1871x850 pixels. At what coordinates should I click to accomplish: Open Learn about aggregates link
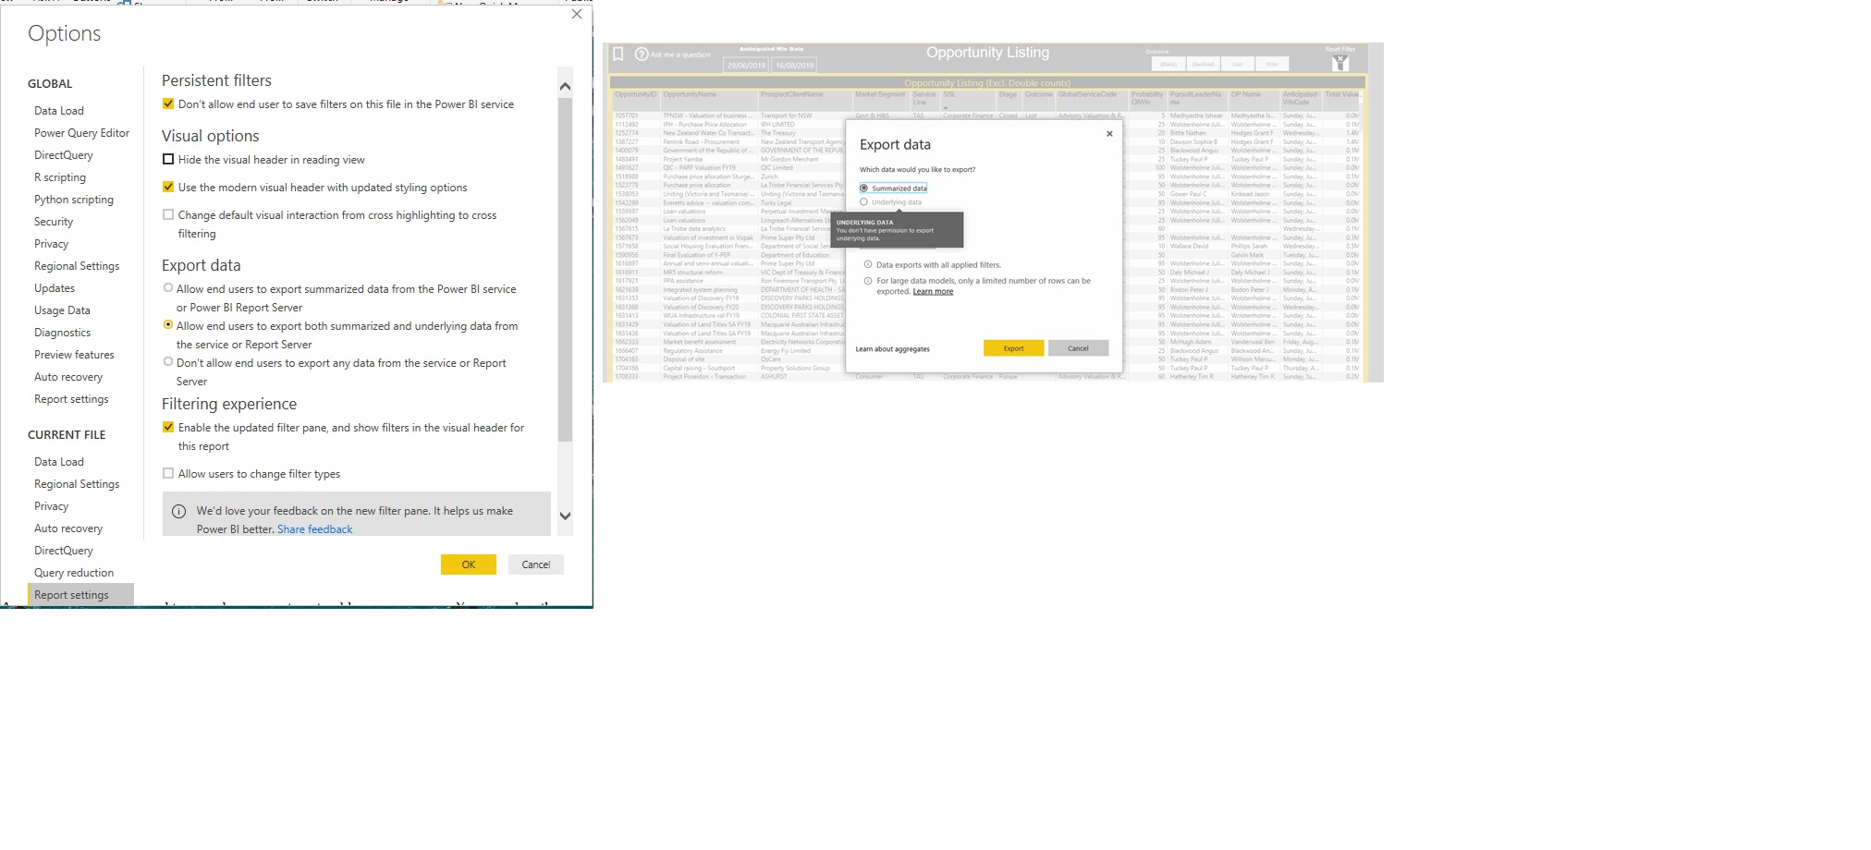click(893, 349)
